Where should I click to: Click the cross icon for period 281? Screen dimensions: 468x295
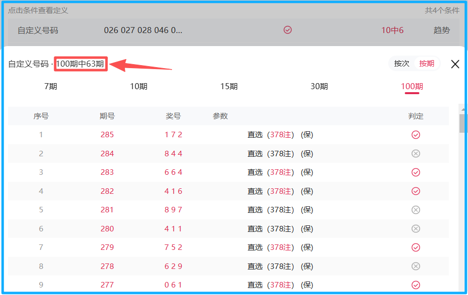coord(415,210)
